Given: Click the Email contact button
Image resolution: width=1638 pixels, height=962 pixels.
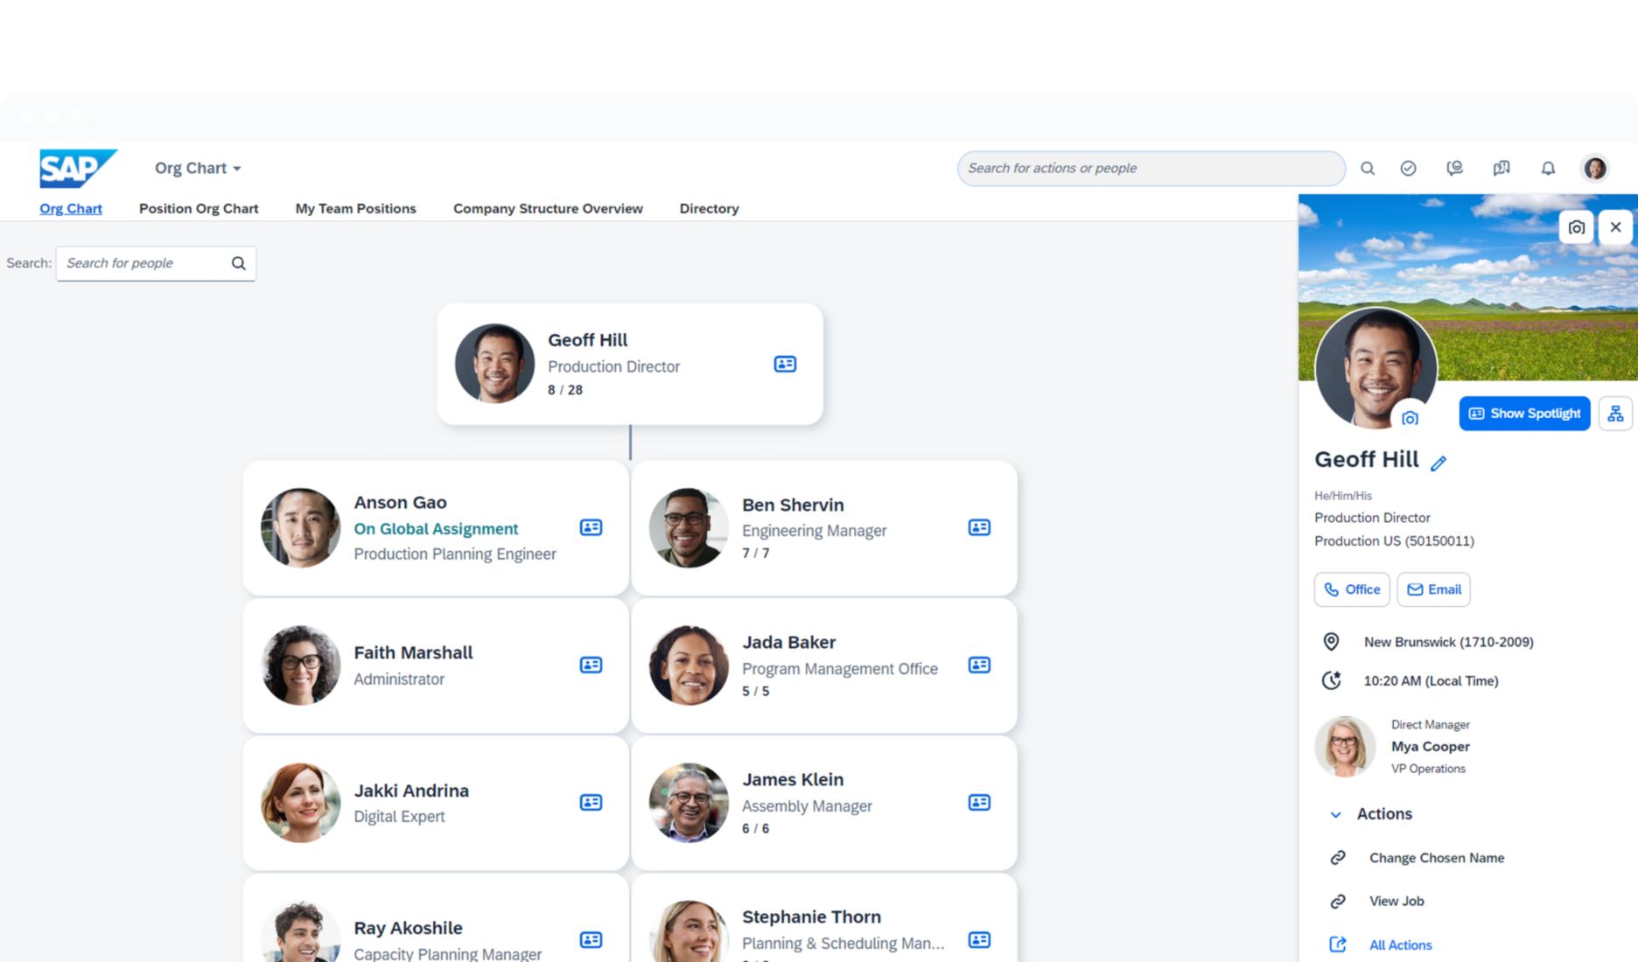Looking at the screenshot, I should 1433,589.
